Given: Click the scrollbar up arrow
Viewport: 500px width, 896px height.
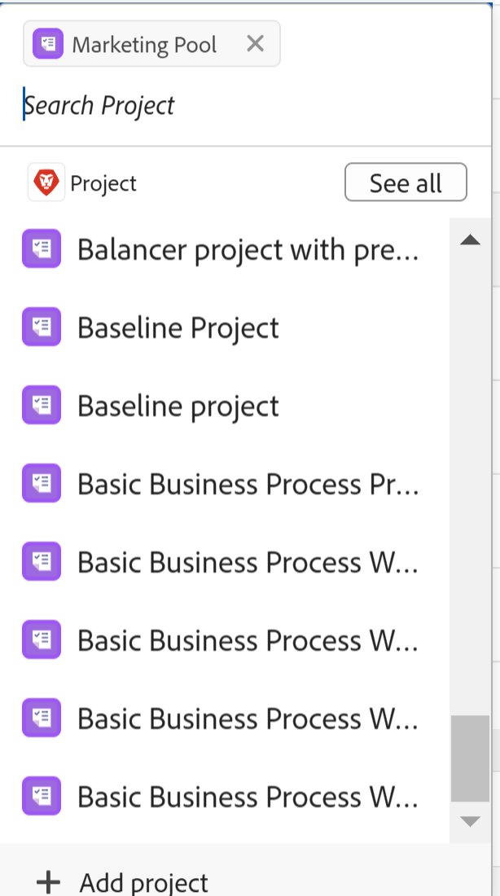Looking at the screenshot, I should pyautogui.click(x=471, y=239).
